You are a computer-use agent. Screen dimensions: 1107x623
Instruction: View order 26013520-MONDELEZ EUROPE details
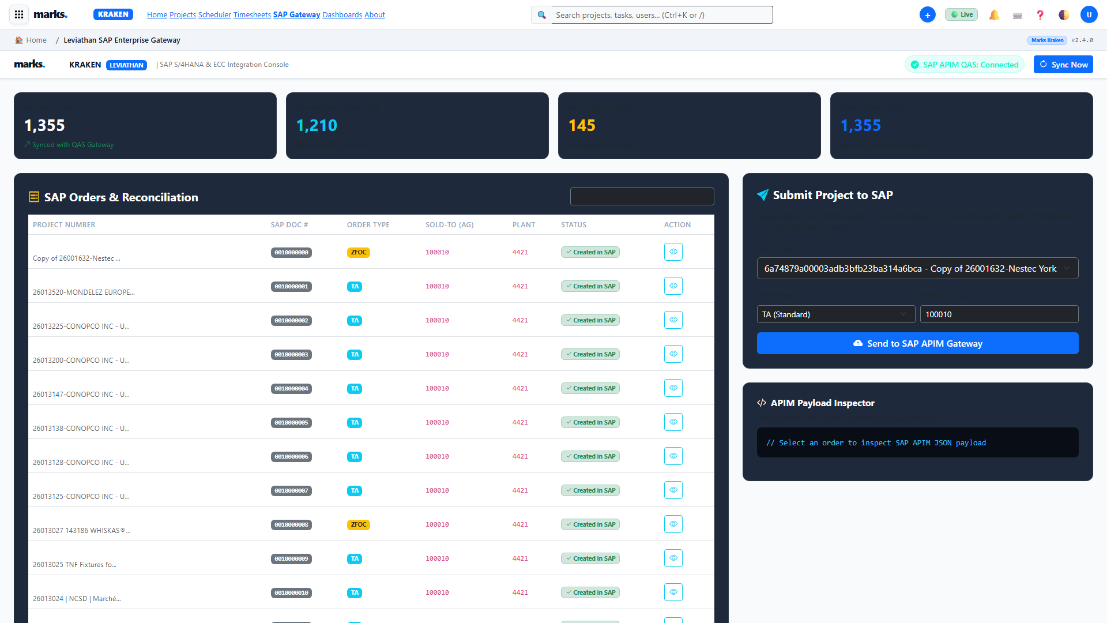click(673, 286)
